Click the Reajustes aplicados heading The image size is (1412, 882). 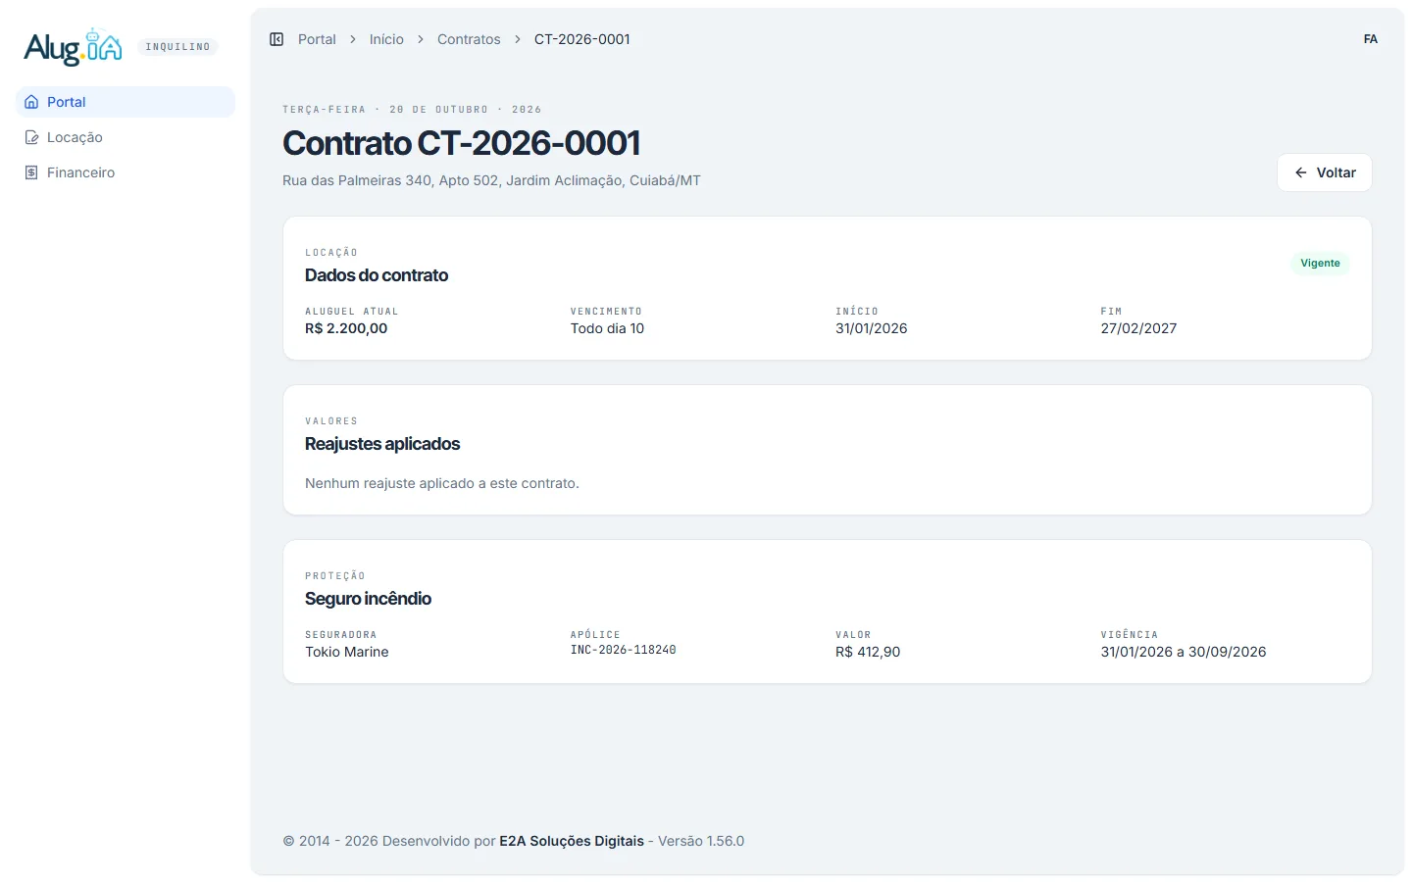(x=382, y=444)
